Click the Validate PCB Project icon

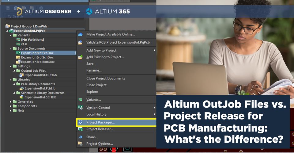coord(80,43)
